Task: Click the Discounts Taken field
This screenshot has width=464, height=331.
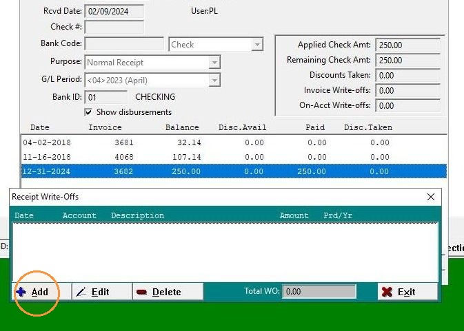Action: 407,75
